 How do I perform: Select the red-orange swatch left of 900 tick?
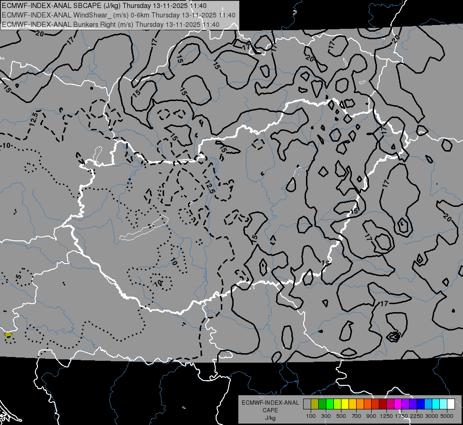pos(368,404)
